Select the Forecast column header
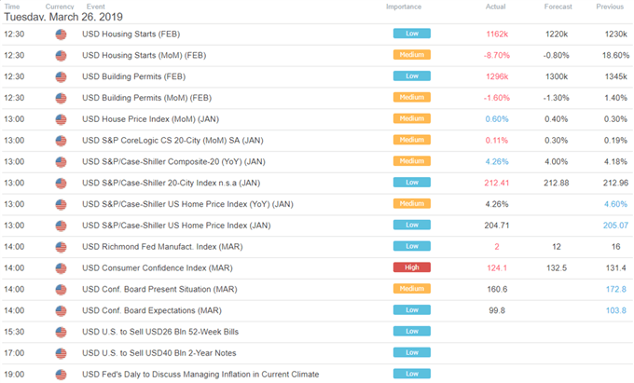 point(558,7)
